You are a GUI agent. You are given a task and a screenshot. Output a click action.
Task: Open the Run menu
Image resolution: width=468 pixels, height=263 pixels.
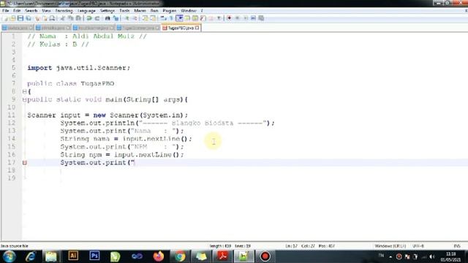(154, 11)
